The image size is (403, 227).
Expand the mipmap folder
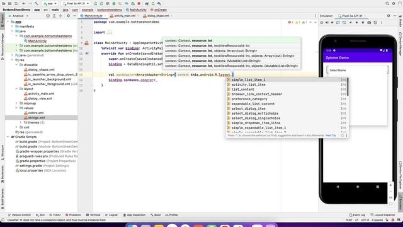click(16, 103)
